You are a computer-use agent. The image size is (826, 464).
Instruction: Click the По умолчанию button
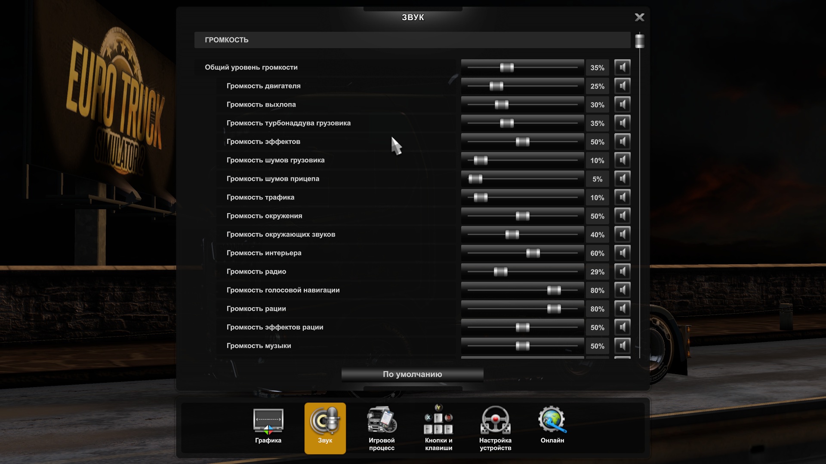point(412,374)
